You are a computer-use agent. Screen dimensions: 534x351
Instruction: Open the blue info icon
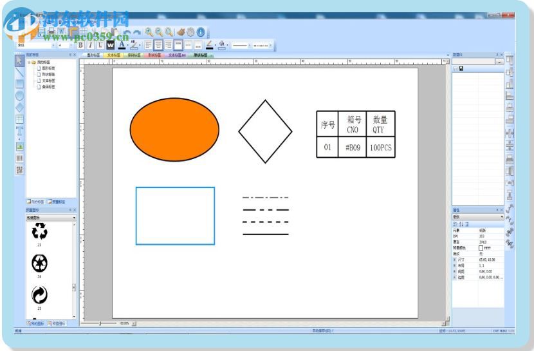(x=201, y=32)
